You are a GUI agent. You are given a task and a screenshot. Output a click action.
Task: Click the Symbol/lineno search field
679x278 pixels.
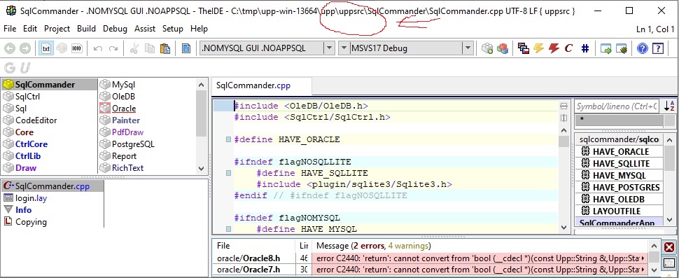pyautogui.click(x=617, y=106)
